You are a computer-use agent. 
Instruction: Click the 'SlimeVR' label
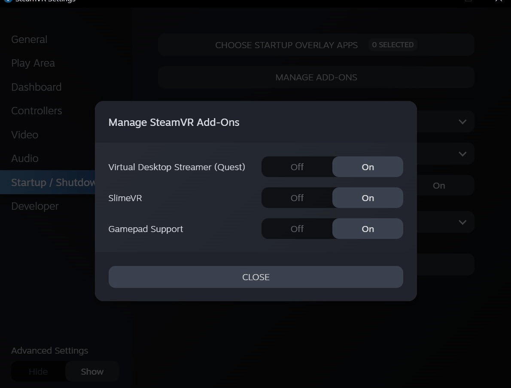pos(125,198)
